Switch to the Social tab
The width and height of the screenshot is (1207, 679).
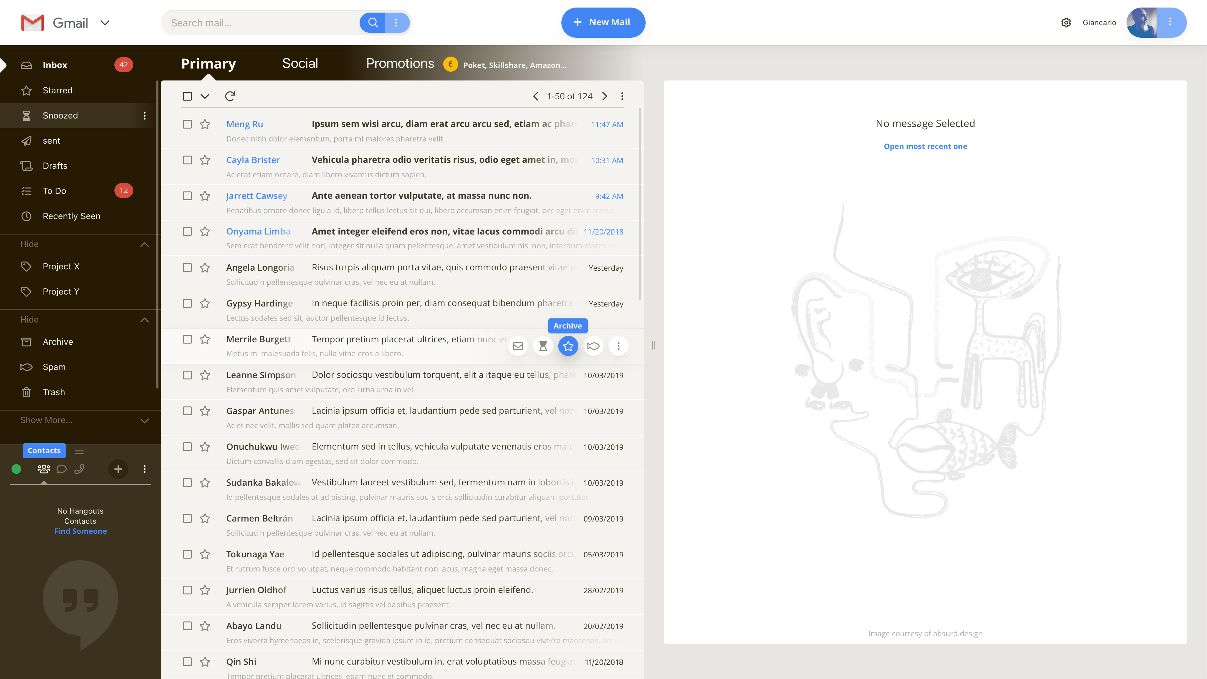click(x=300, y=63)
